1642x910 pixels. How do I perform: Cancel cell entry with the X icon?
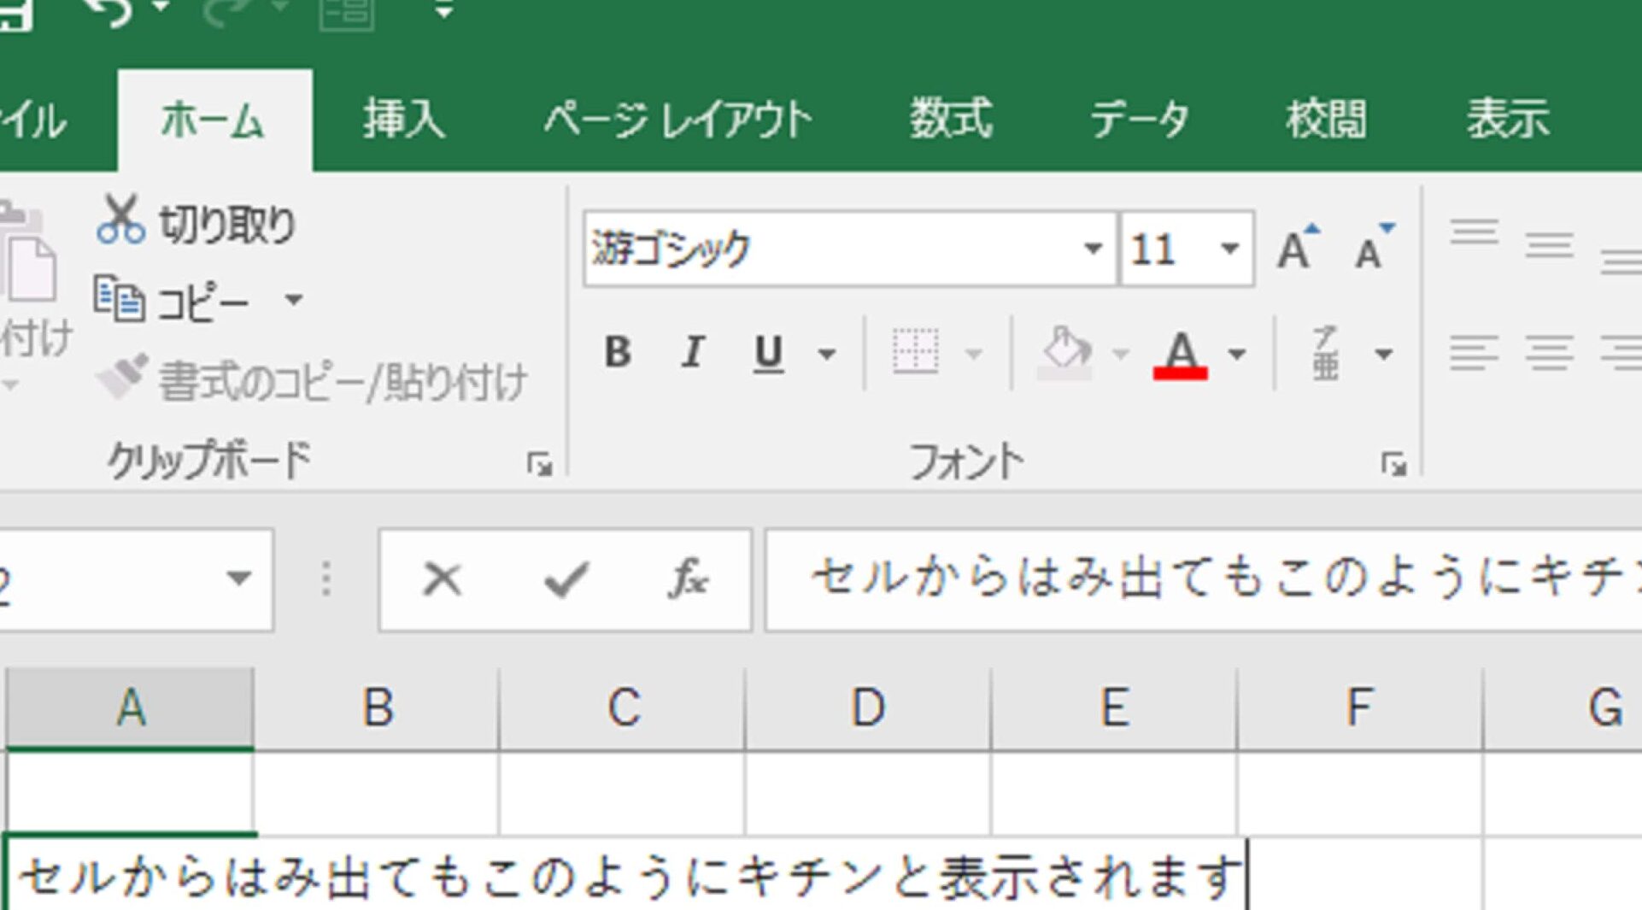(x=442, y=579)
